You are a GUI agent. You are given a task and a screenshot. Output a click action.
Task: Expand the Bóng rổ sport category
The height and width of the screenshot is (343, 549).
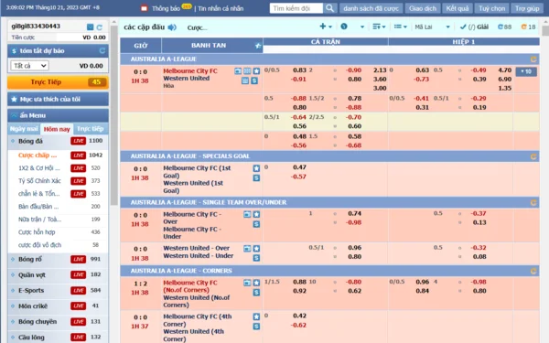pyautogui.click(x=59, y=260)
